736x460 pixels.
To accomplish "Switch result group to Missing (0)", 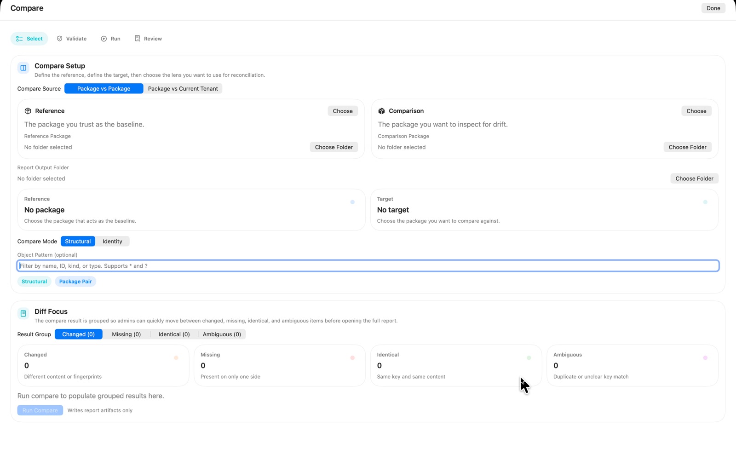I will coord(126,334).
